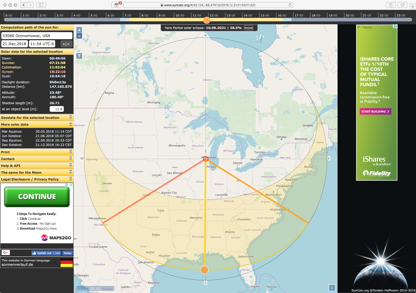Click the green CONTINUE button
The height and width of the screenshot is (293, 416).
point(37,197)
